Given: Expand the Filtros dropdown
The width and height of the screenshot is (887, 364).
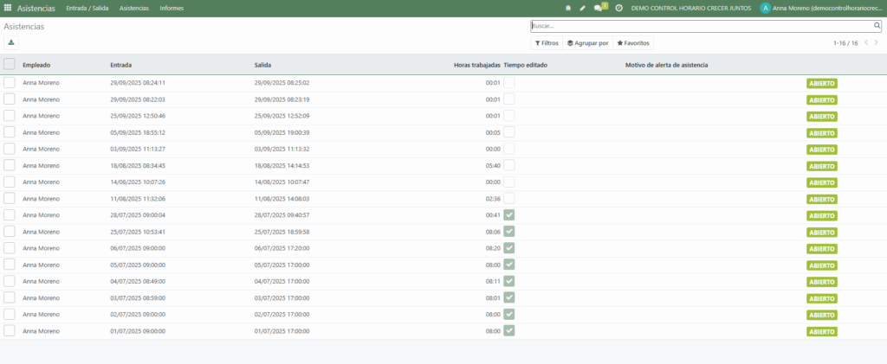Looking at the screenshot, I should click(x=546, y=43).
